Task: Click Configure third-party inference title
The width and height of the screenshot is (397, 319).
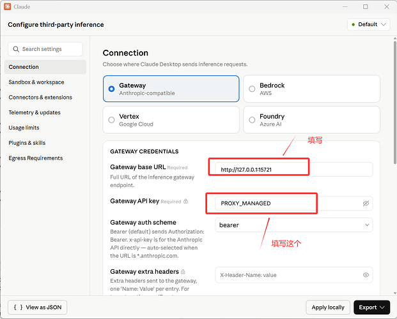Action: [56, 24]
